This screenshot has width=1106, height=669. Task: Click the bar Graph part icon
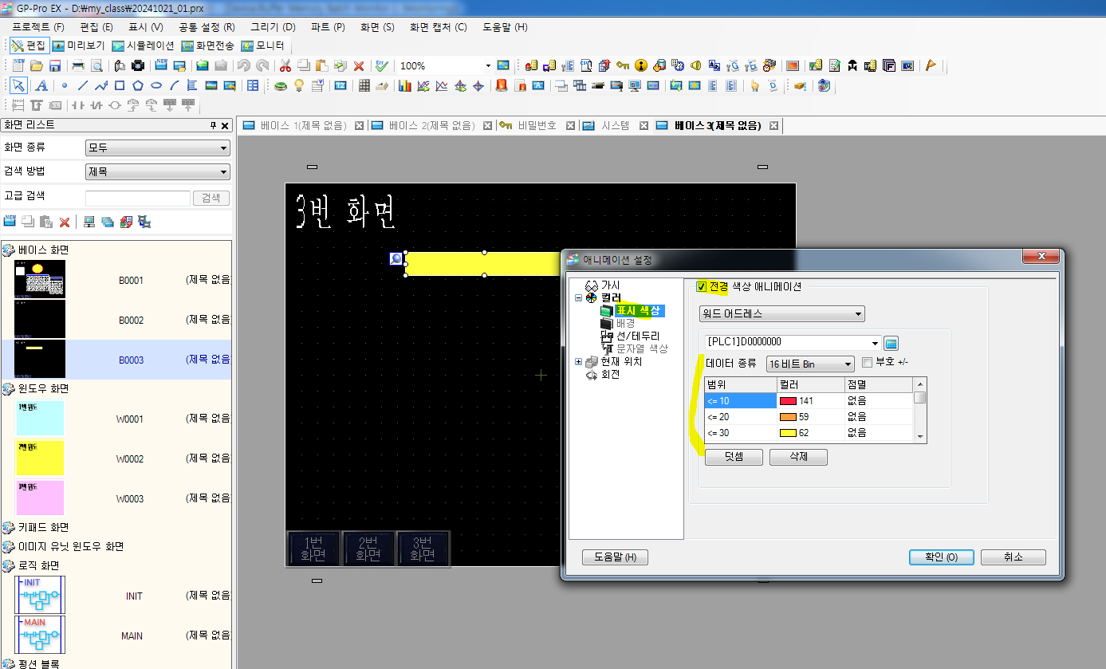(404, 85)
